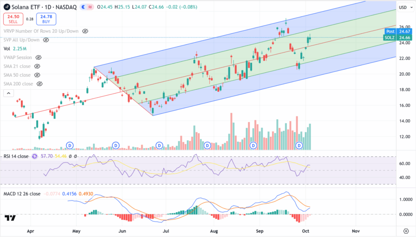This screenshot has width=416, height=237.
Task: Collapse the indicator legend list
Action: click(x=9, y=93)
